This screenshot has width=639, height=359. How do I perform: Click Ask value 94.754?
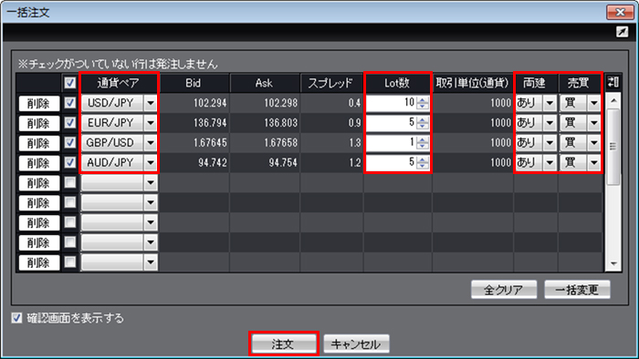tap(283, 163)
